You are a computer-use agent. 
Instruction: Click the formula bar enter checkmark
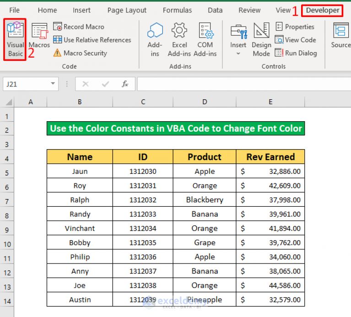(x=105, y=84)
